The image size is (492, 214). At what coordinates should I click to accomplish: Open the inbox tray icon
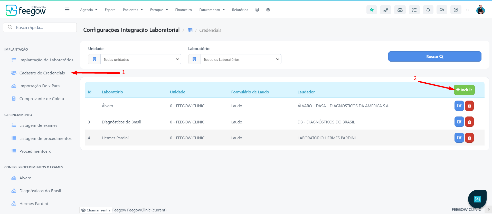point(400,10)
